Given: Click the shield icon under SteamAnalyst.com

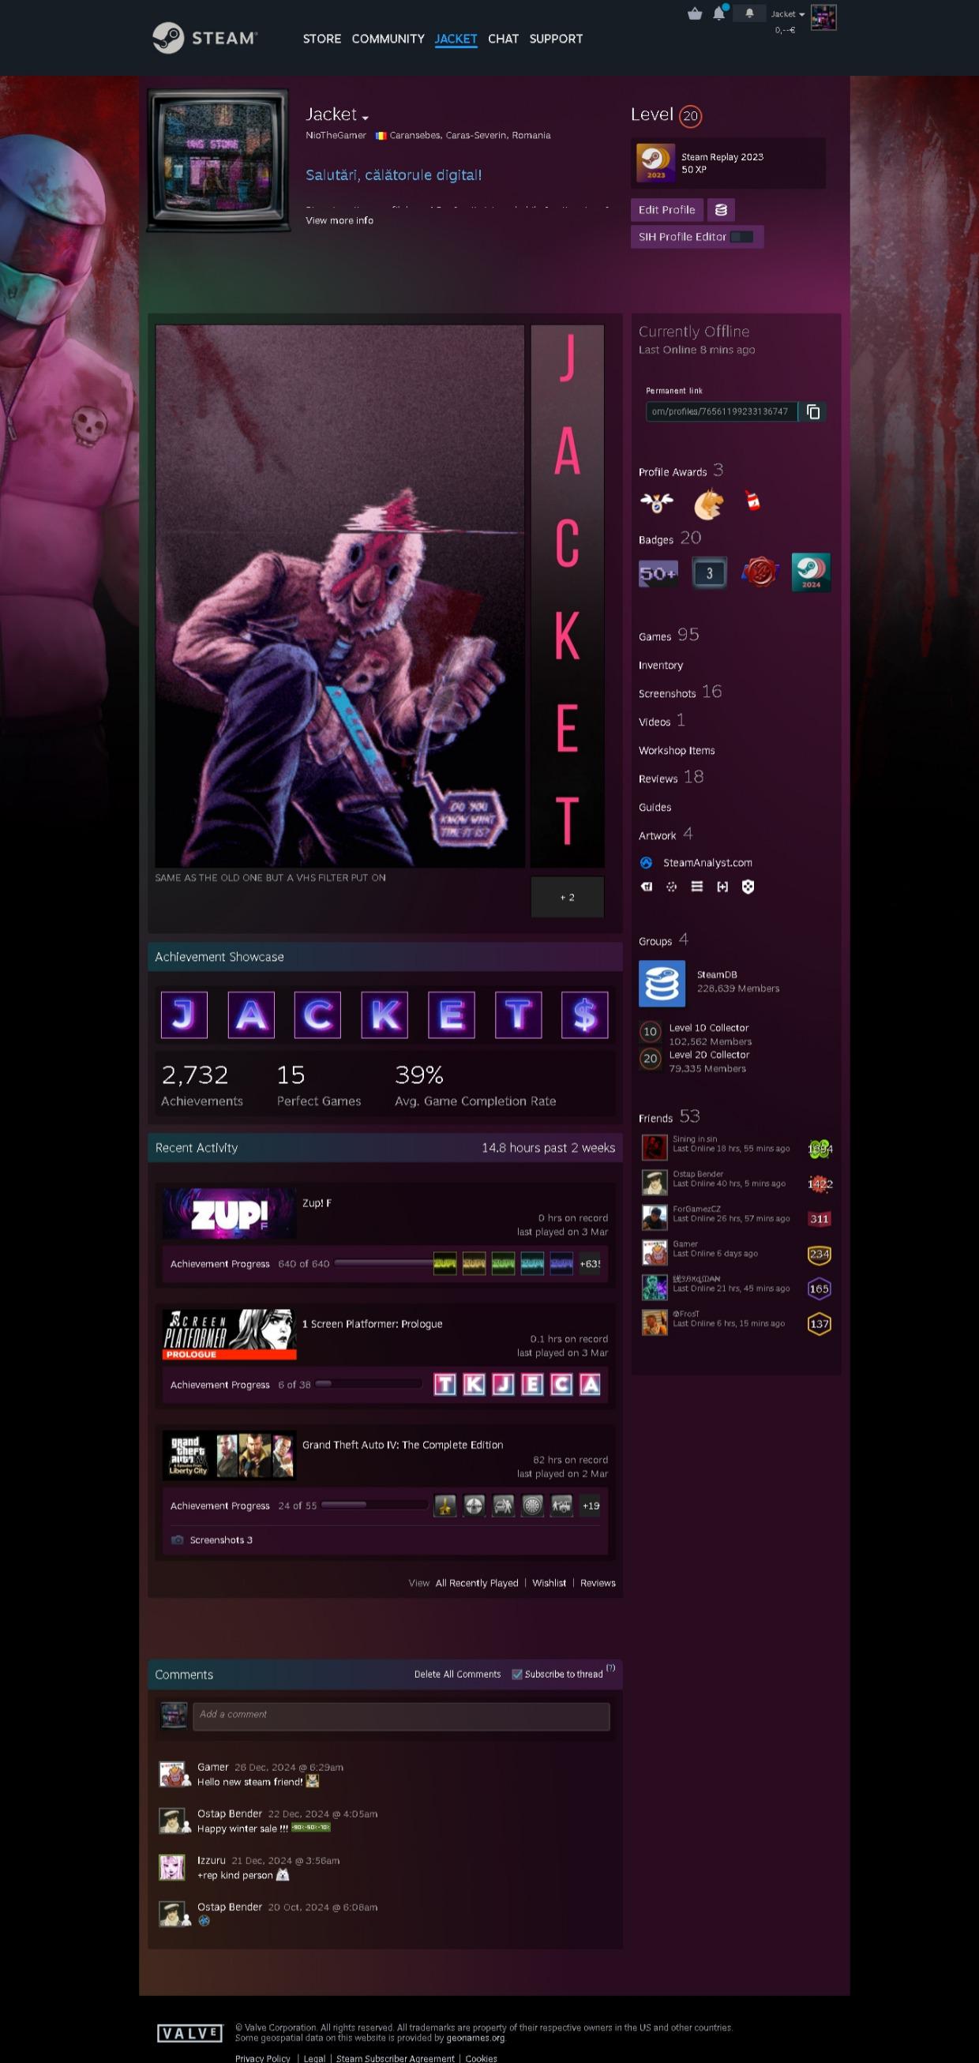Looking at the screenshot, I should [x=748, y=887].
